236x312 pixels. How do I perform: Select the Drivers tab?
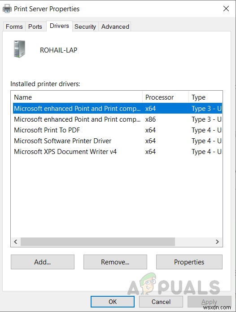59,26
